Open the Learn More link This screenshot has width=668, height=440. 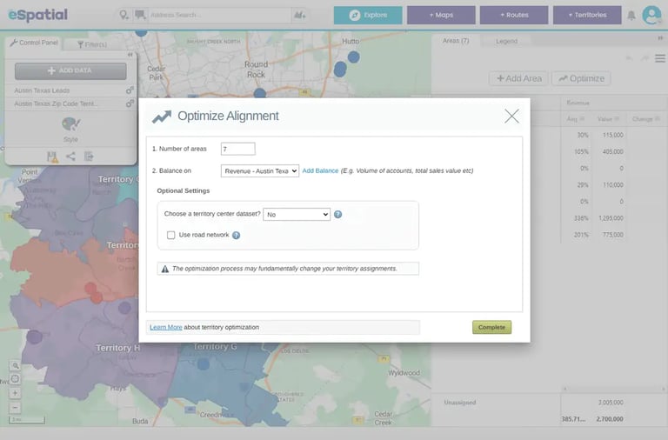click(166, 327)
